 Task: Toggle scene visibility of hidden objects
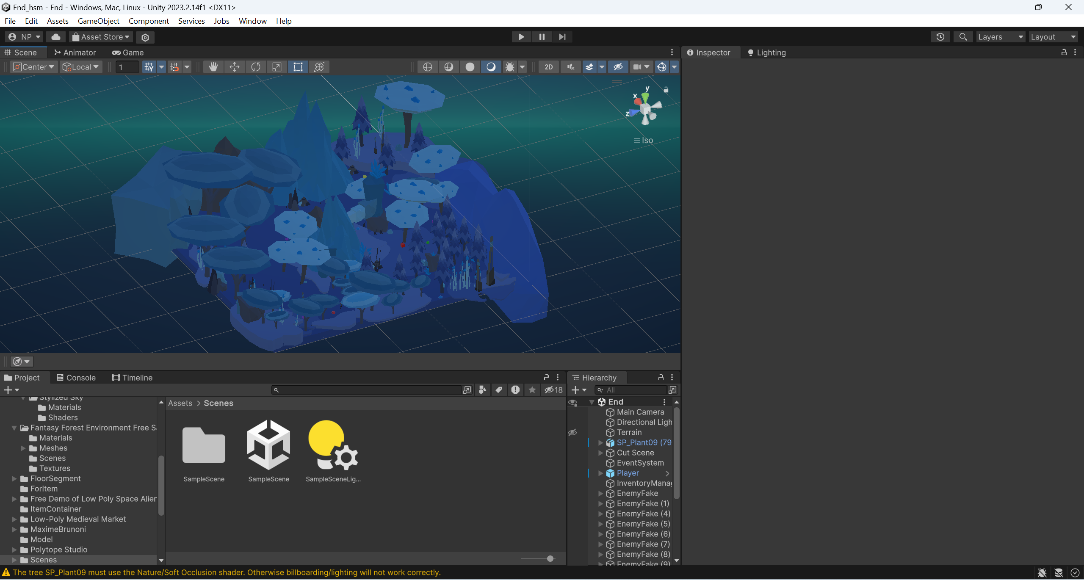pos(618,67)
